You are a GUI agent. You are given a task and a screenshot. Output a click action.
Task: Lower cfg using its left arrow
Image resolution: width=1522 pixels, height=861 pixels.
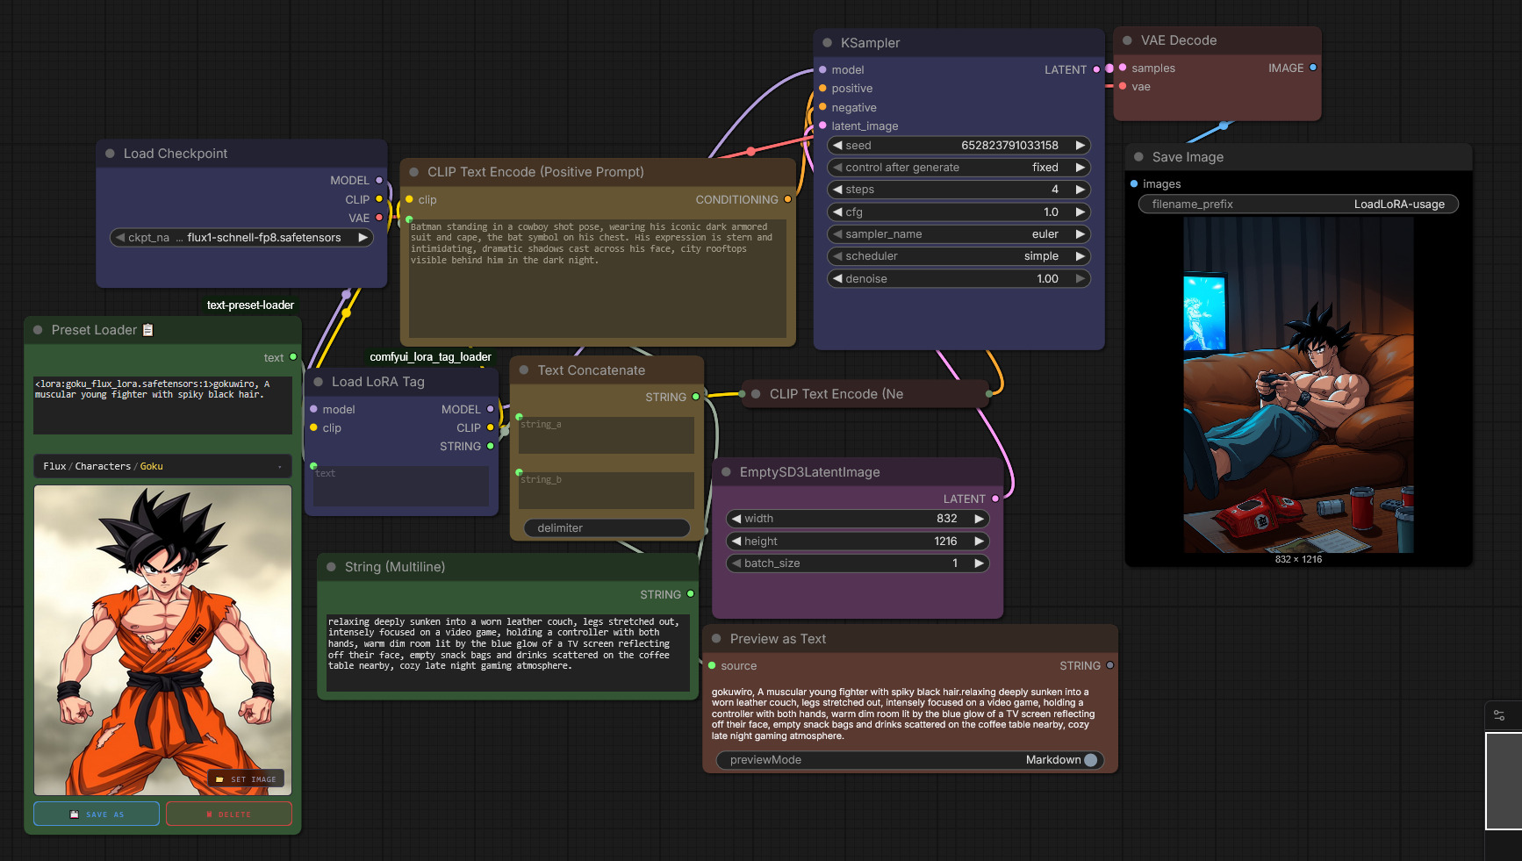click(838, 212)
